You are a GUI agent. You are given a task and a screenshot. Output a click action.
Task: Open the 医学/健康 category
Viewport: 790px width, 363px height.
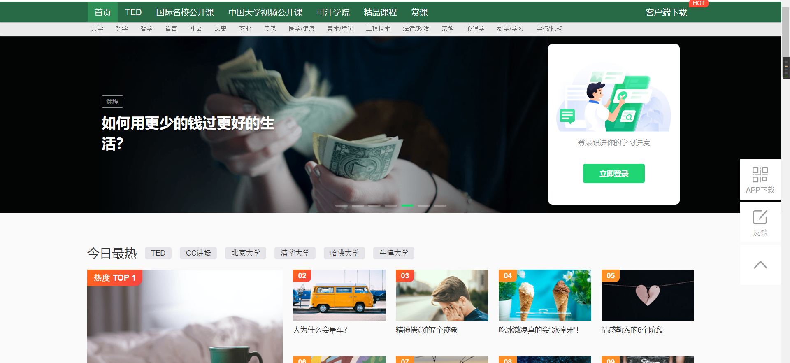pyautogui.click(x=302, y=28)
